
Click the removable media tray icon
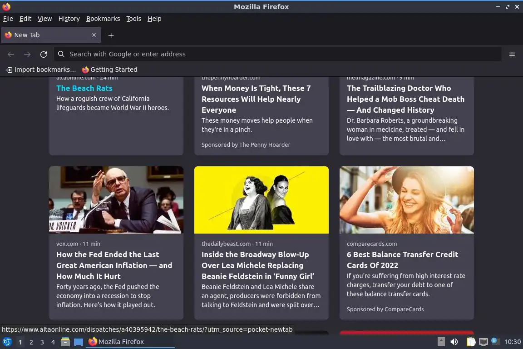click(x=441, y=342)
